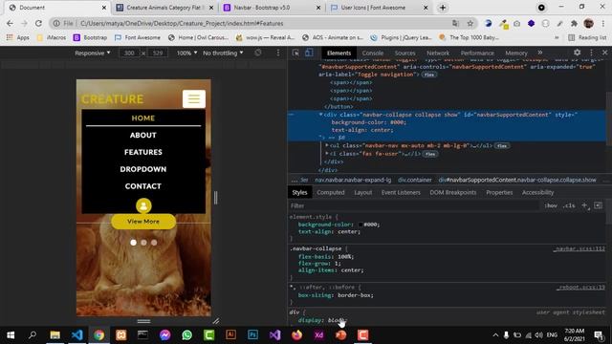
Task: Switch to the Performance tab
Action: click(477, 54)
